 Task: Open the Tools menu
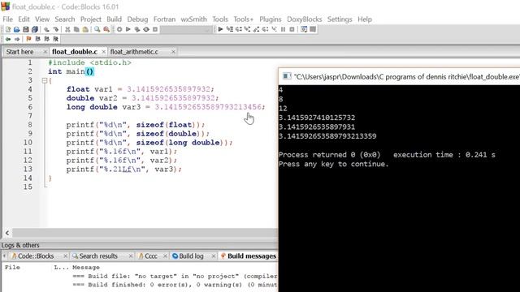tap(220, 19)
